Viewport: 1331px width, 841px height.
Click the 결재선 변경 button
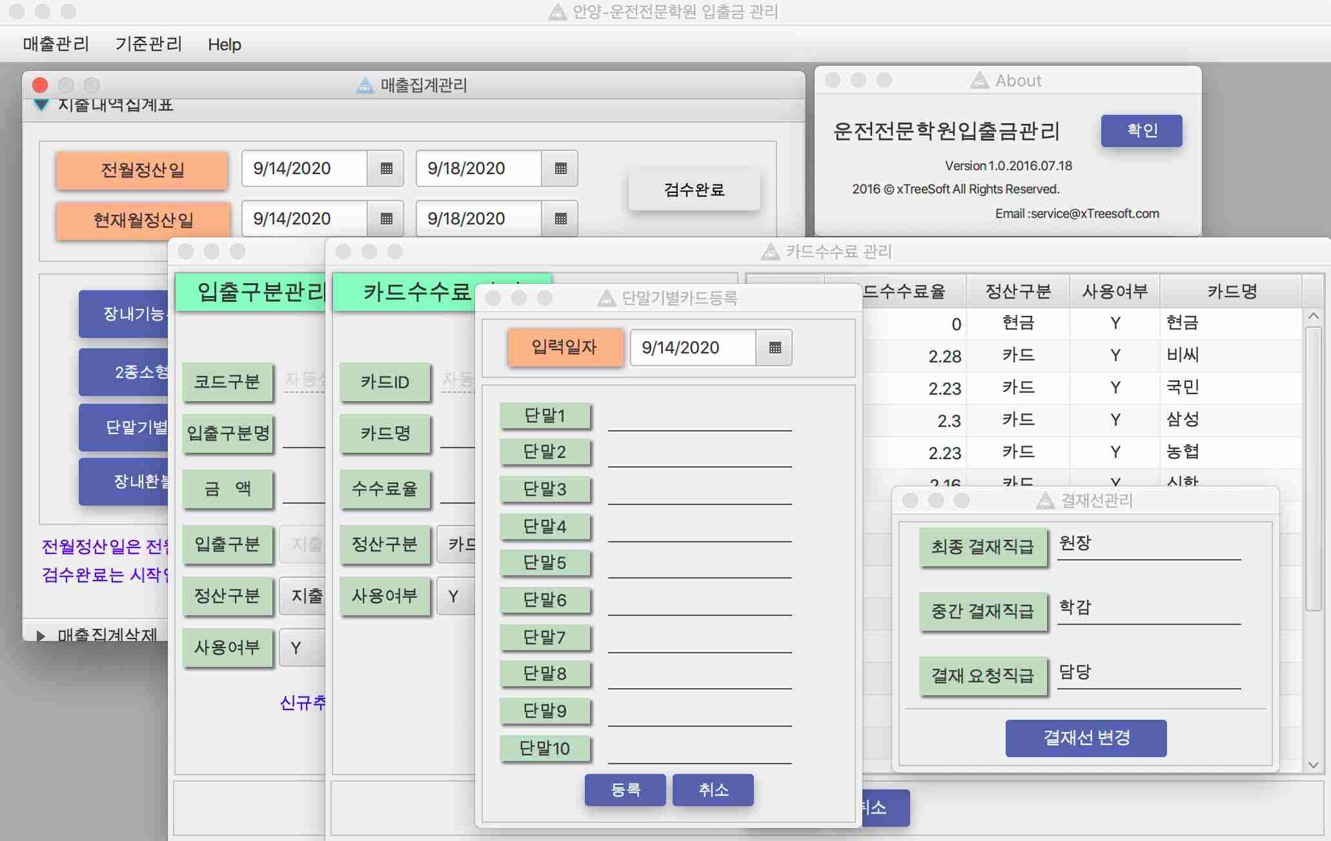coord(1086,738)
